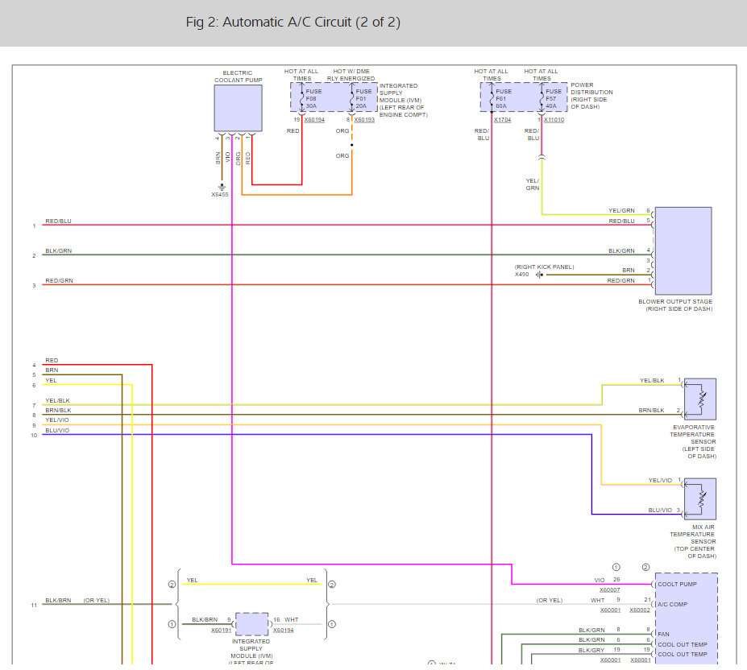Image resolution: width=747 pixels, height=670 pixels.
Task: Click the X60002 connector link
Action: click(x=640, y=610)
